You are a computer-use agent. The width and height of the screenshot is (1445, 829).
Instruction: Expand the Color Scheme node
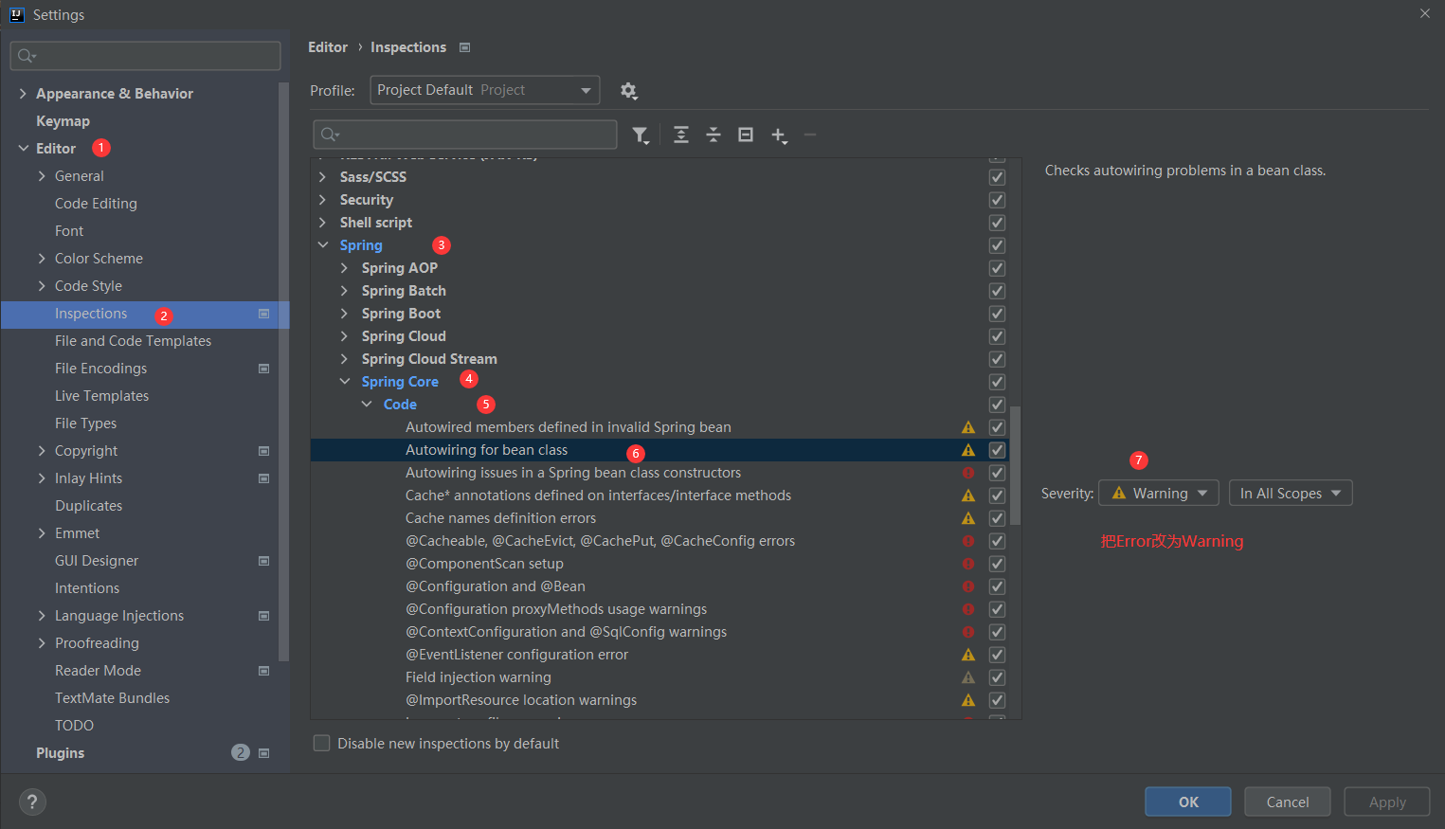coord(42,259)
